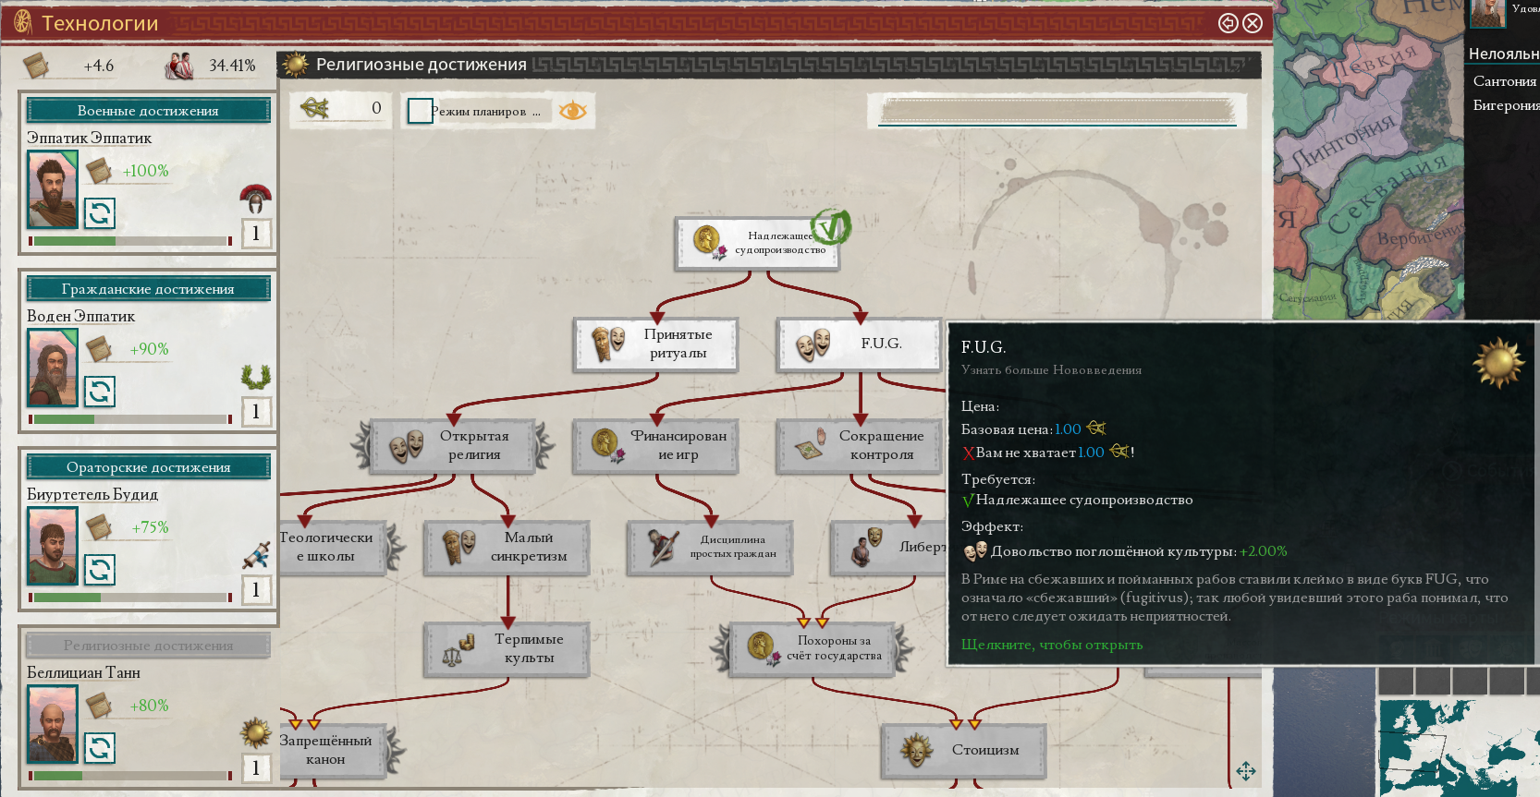This screenshot has width=1540, height=797.
Task: Click the oratory icon in Биуртетель Будид row
Action: tap(256, 555)
